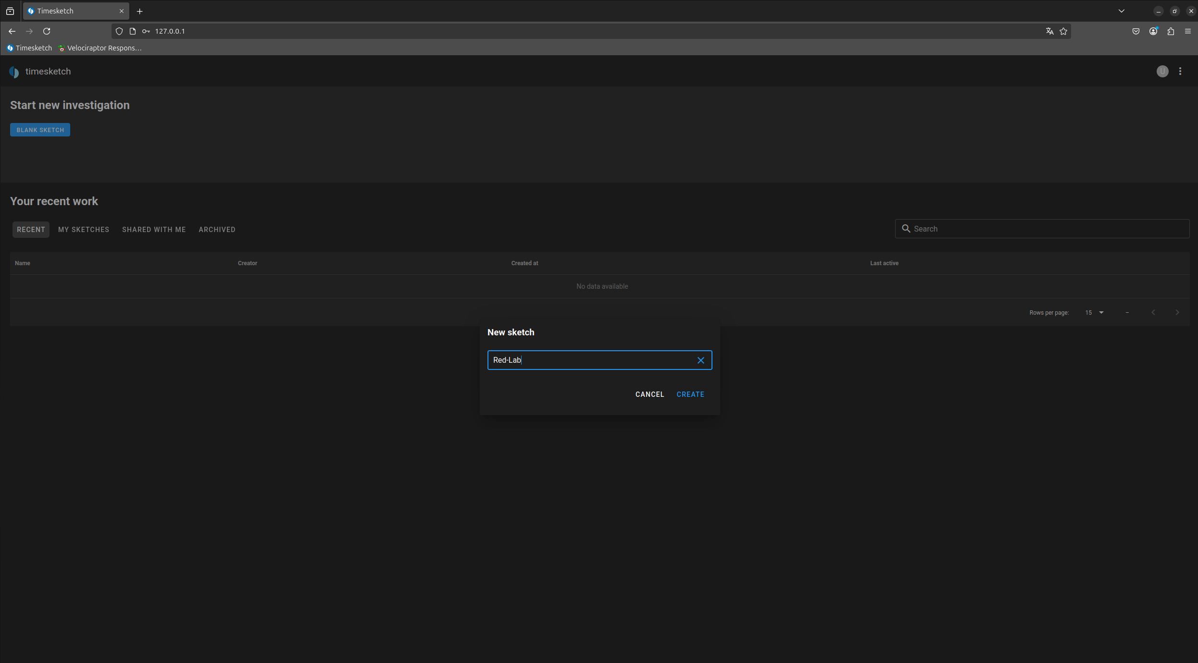Screen dimensions: 1198x663
Task: Switch to the RECENT tab
Action: [x=31, y=230]
